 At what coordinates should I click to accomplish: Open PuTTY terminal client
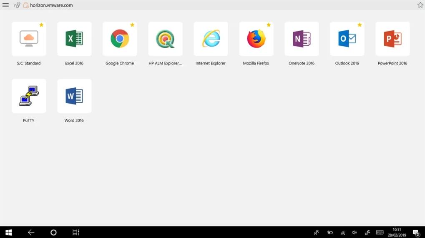29,96
